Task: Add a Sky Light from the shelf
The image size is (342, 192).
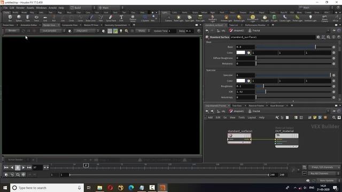Action: pos(265,18)
